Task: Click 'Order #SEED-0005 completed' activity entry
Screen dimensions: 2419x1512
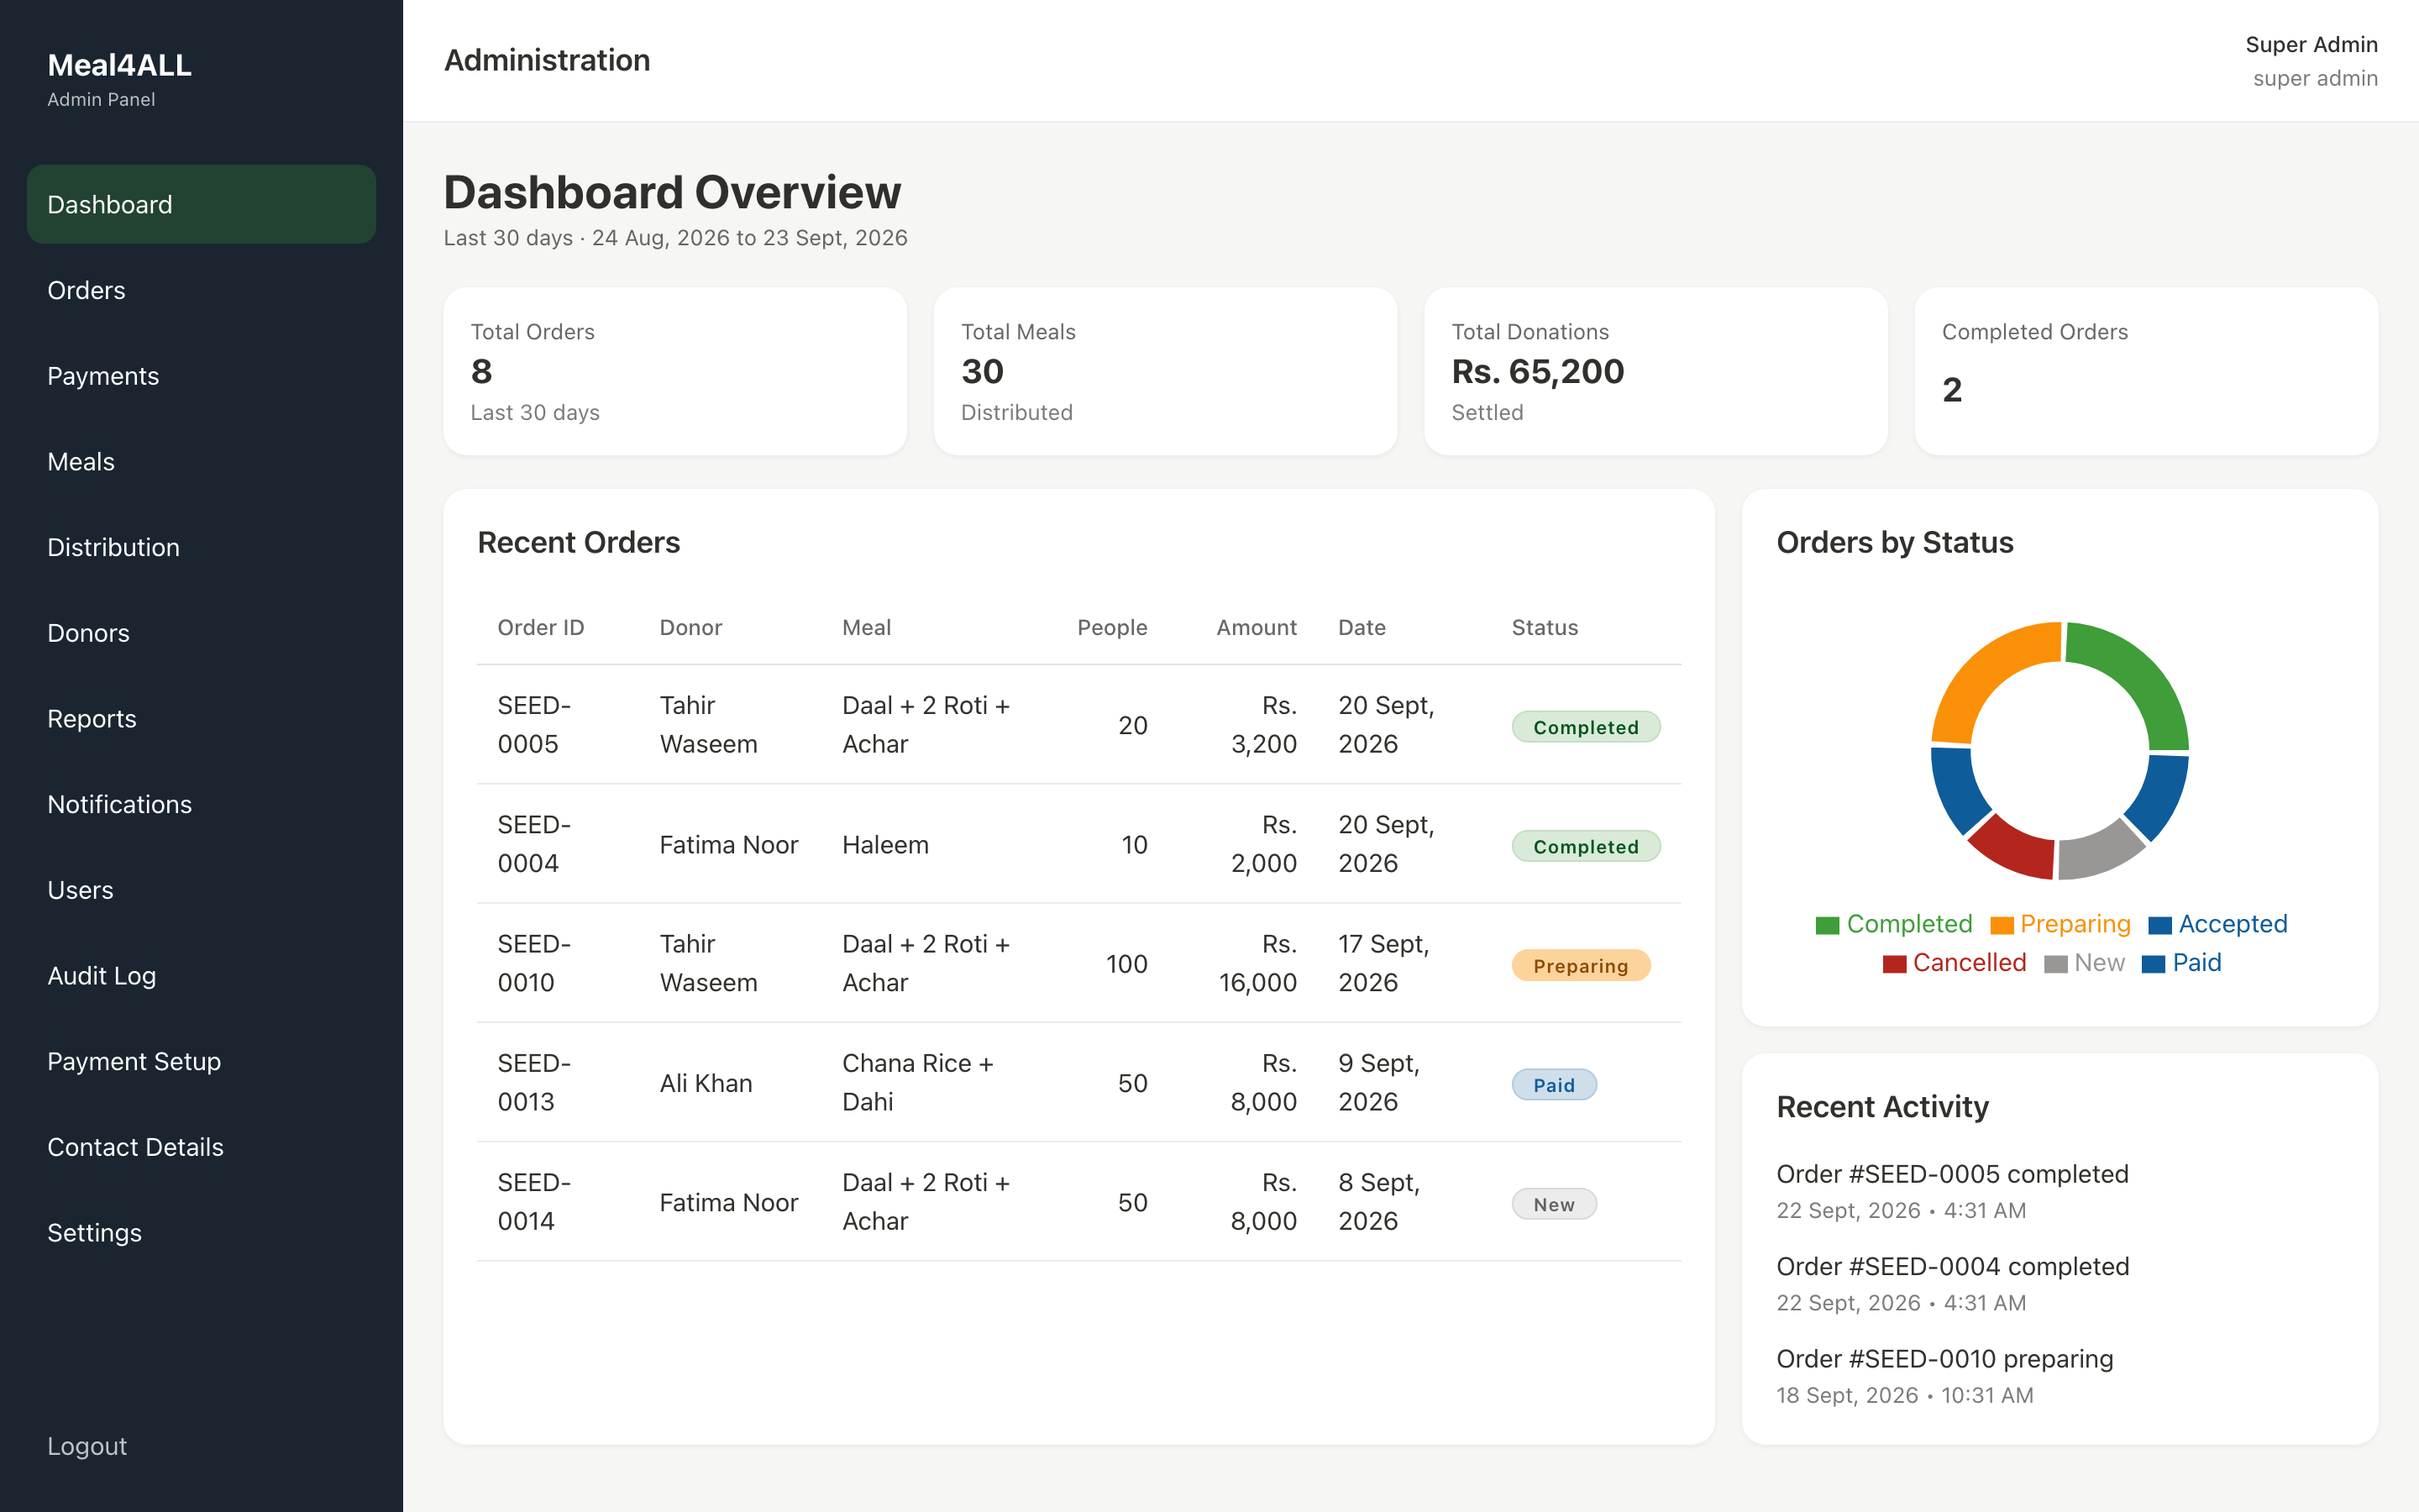Action: pos(1952,1174)
